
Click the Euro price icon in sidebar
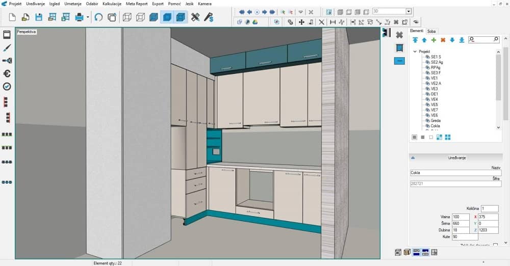7,74
